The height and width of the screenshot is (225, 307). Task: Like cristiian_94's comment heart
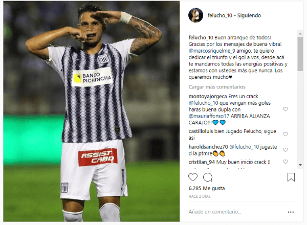[x=286, y=162]
